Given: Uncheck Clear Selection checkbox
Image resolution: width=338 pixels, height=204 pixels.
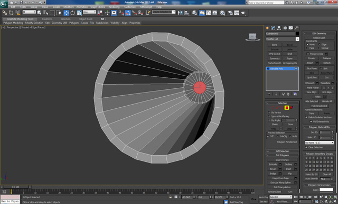Looking at the screenshot, I should [306, 147].
